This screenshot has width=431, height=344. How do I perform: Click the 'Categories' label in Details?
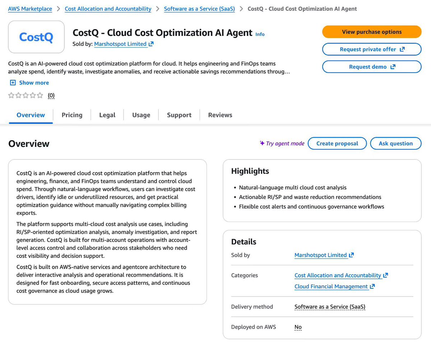pyautogui.click(x=245, y=275)
